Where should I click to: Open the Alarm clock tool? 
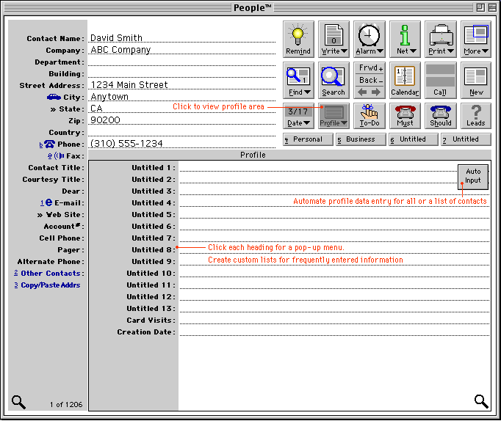369,39
